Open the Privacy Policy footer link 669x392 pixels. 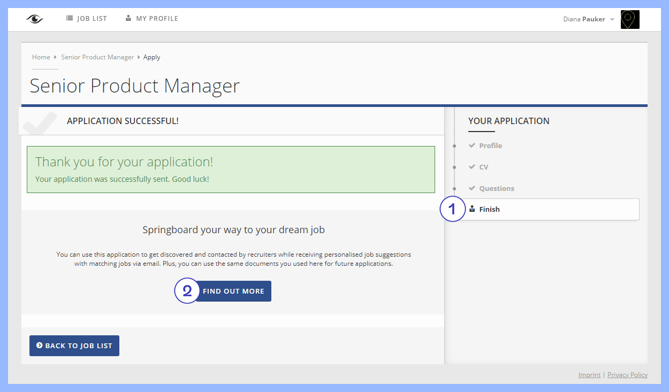[x=627, y=375]
